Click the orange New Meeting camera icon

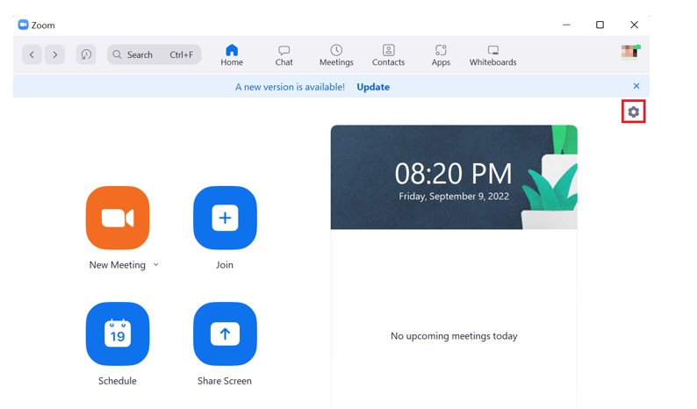(118, 218)
